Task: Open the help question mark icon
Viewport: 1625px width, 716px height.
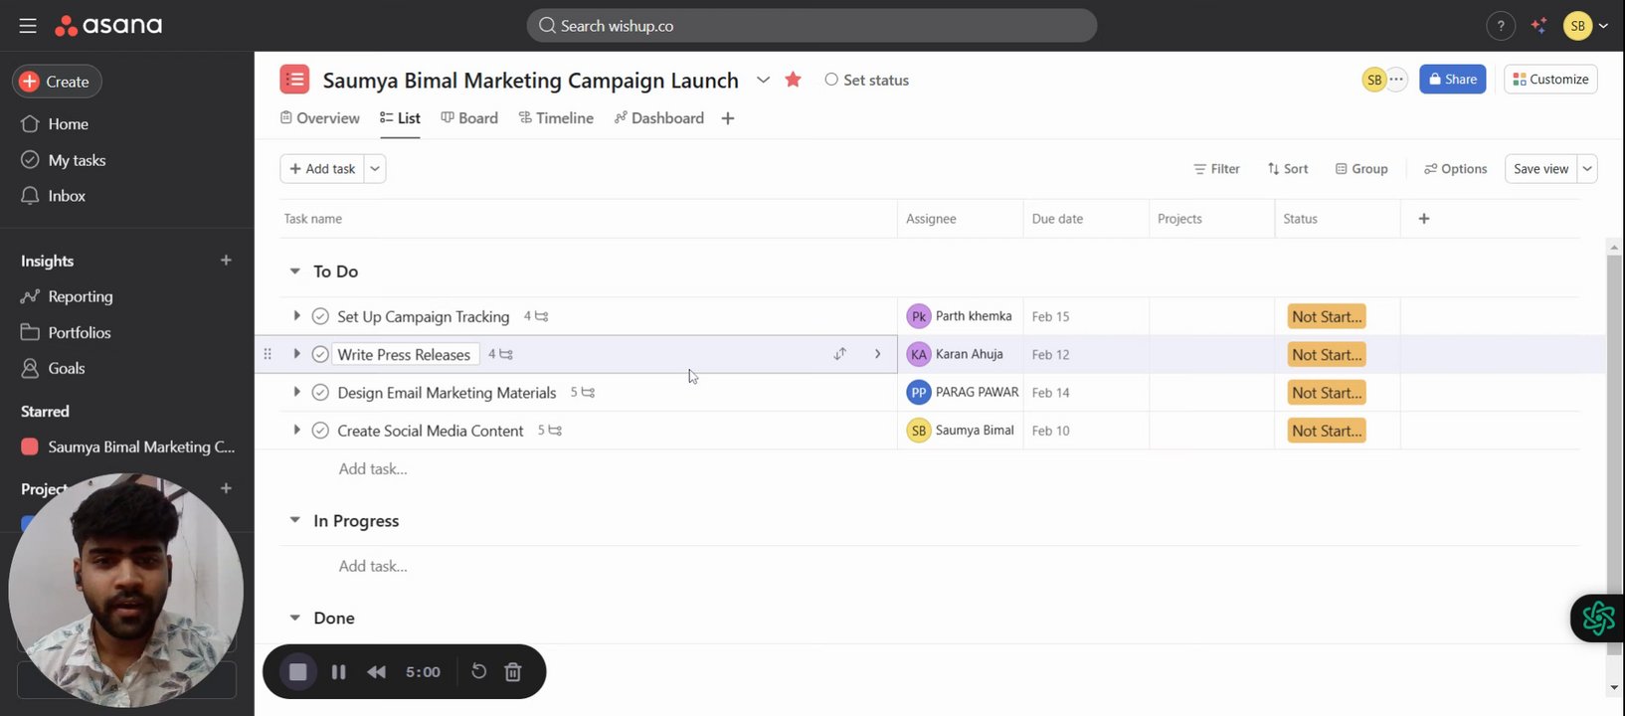Action: 1500,26
